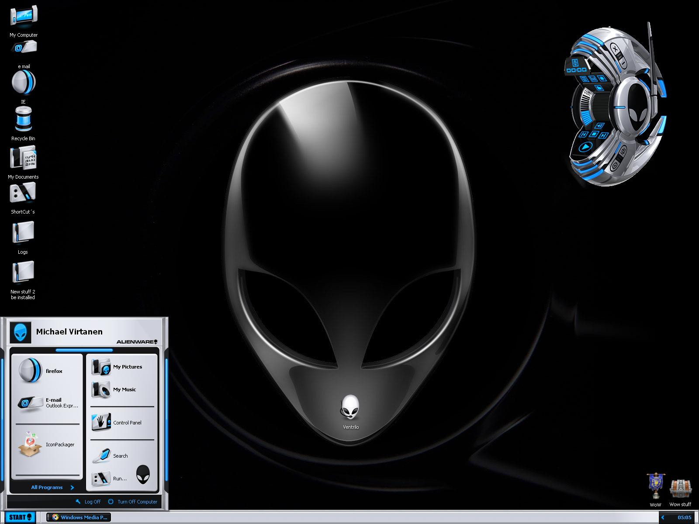This screenshot has width=699, height=524.
Task: Open the My Computer desktop icon
Action: point(24,21)
